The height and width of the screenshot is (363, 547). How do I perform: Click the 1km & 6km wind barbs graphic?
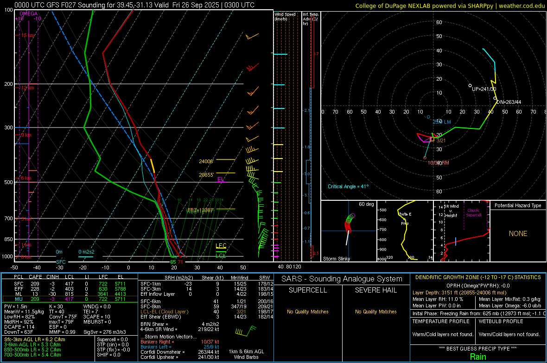(x=246, y=331)
